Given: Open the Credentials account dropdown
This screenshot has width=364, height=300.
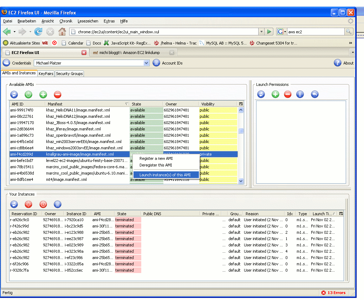Looking at the screenshot, I should [147, 63].
